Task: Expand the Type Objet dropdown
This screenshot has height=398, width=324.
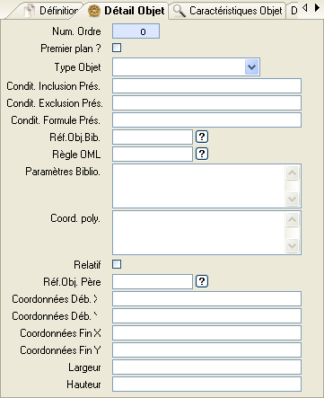Action: coord(251,66)
